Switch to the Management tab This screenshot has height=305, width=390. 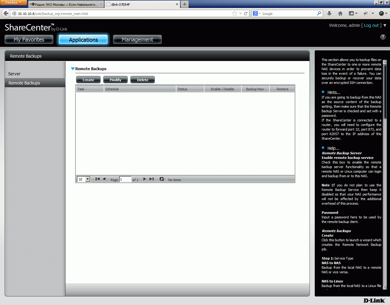pos(137,39)
